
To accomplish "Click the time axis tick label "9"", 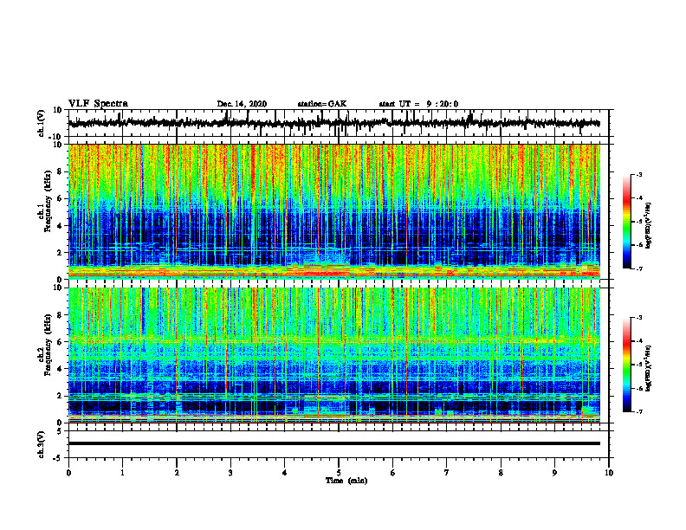I will coord(554,473).
